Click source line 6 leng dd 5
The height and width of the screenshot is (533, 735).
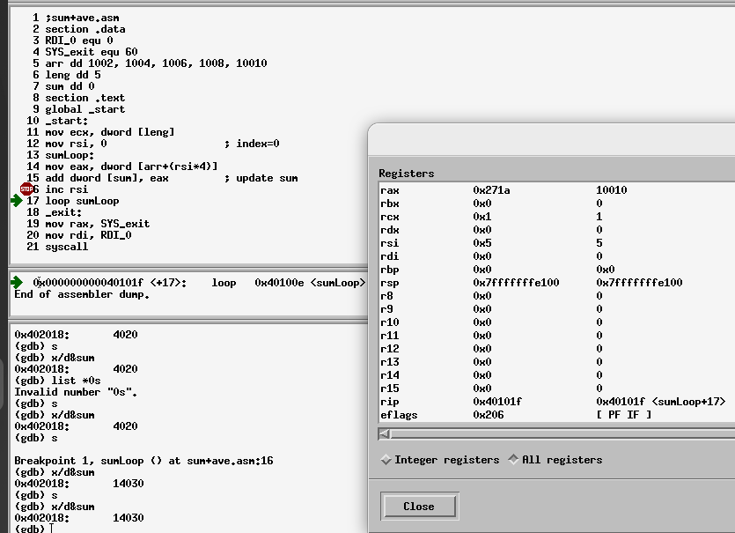click(x=73, y=75)
